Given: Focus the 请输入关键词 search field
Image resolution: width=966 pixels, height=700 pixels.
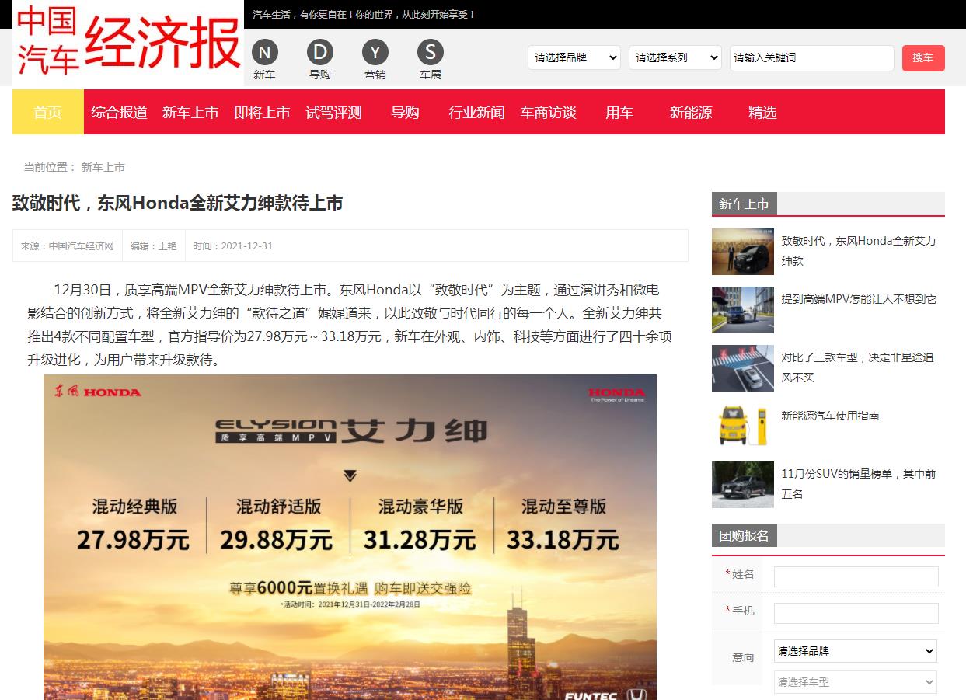Looking at the screenshot, I should pos(812,57).
